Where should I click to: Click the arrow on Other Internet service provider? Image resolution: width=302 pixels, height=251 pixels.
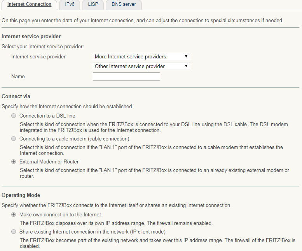pyautogui.click(x=187, y=67)
